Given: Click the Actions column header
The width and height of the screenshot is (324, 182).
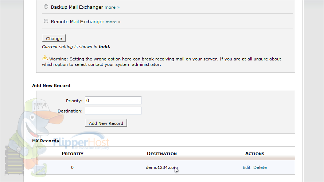Looking at the screenshot, I should 254,154.
